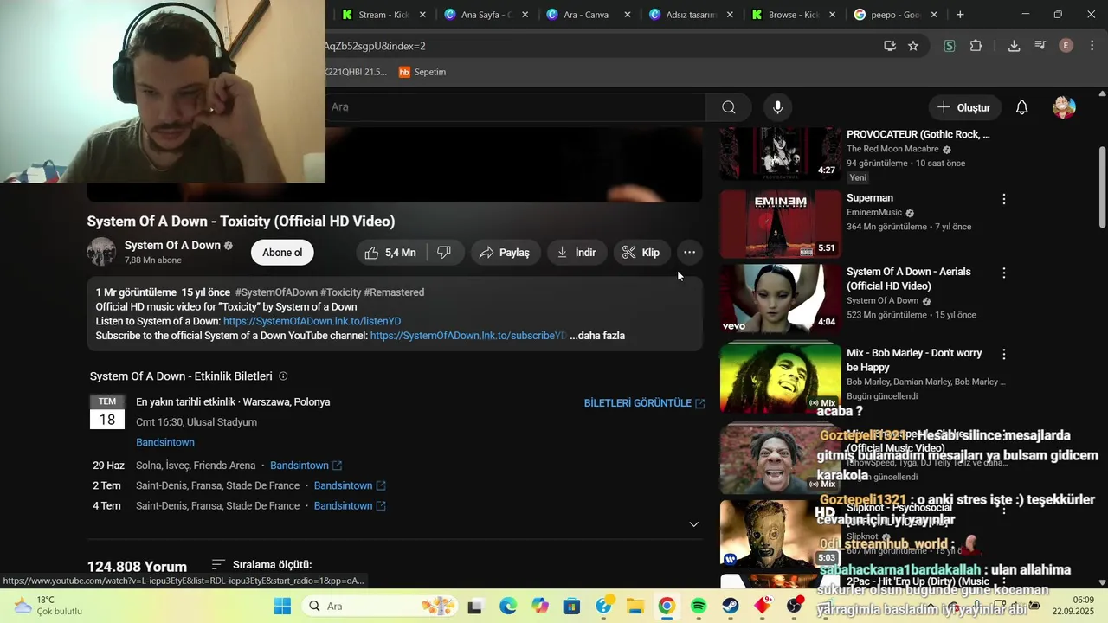Open Microsoft Edge from the taskbar

click(507, 606)
